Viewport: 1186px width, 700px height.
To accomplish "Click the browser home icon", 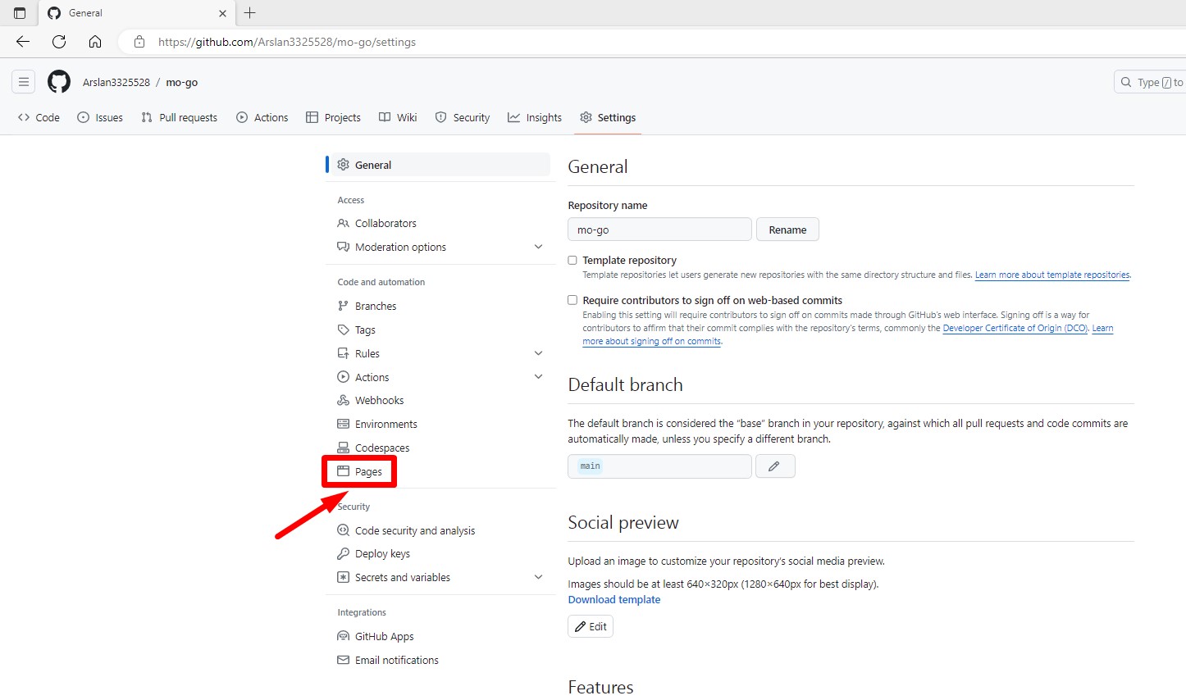I will 95,42.
